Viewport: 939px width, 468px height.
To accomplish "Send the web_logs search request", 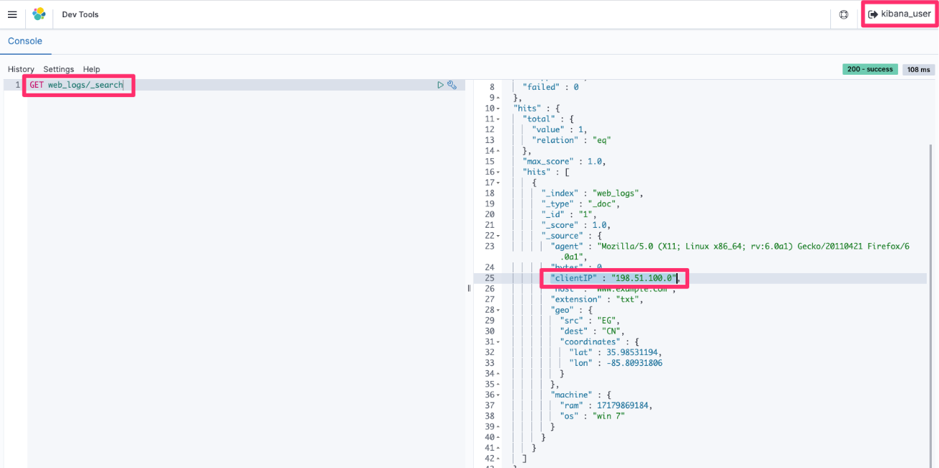I will 441,84.
